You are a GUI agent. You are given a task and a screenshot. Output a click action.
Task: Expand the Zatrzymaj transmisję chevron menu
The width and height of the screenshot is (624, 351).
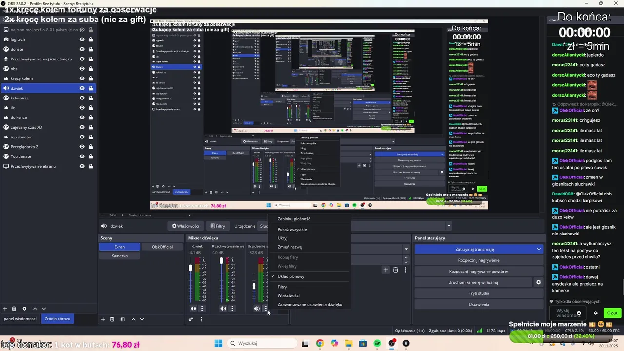coord(539,249)
